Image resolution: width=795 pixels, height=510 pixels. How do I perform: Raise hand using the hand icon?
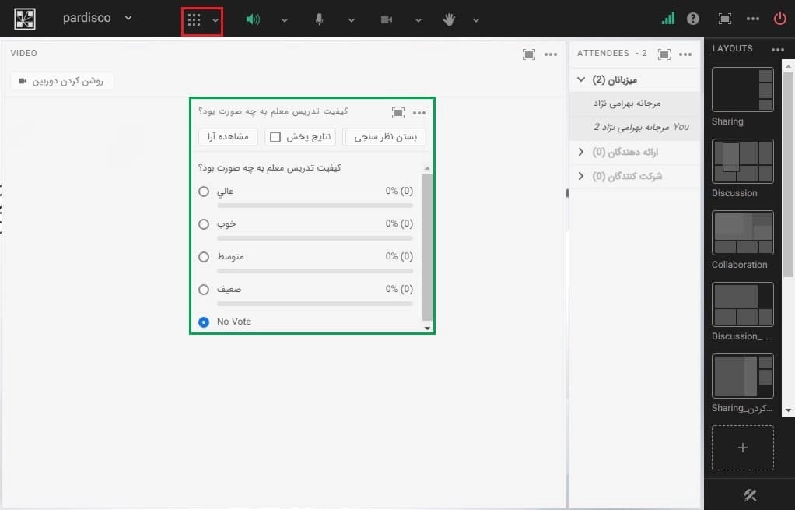[x=449, y=19]
